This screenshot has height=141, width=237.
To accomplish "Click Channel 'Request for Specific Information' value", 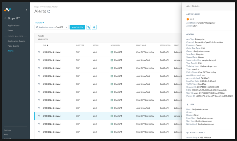I will coord(208,42).
